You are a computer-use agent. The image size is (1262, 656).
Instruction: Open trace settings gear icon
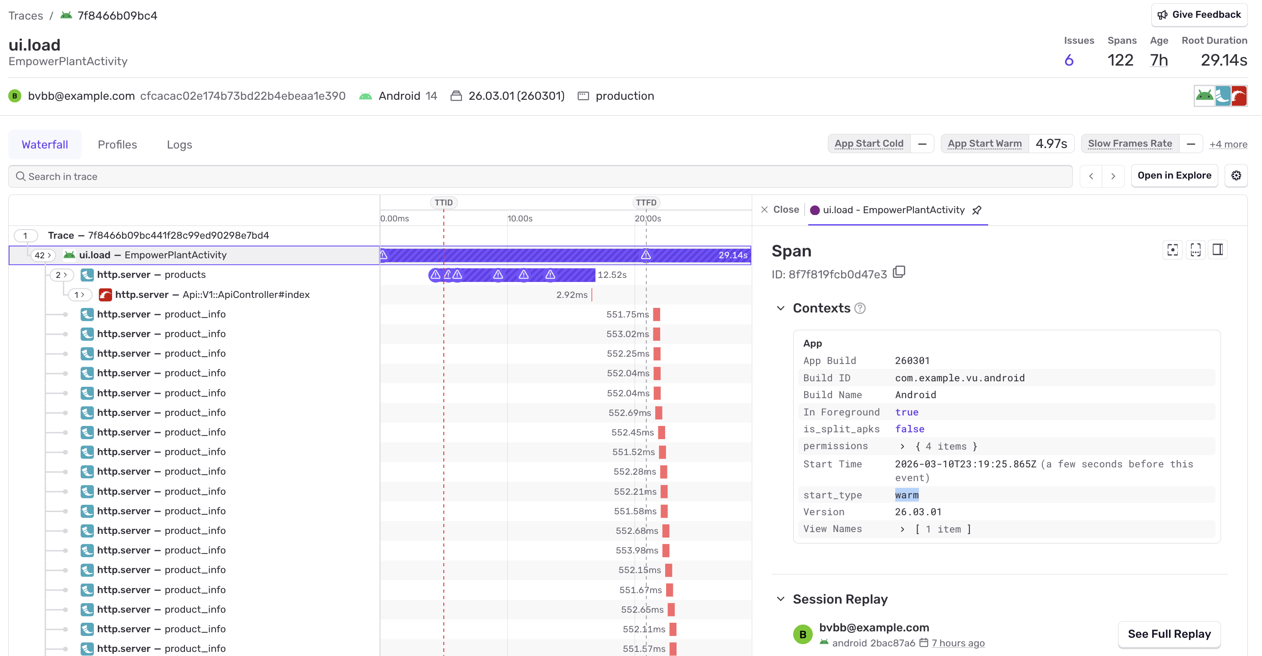click(1236, 176)
